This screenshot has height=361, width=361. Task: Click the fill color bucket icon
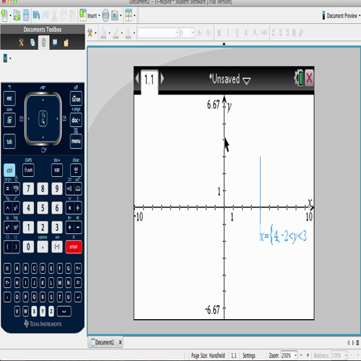[x=103, y=32]
